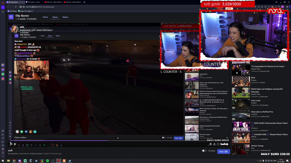Open clip player settings gear
291x163 pixels.
(x=211, y=144)
